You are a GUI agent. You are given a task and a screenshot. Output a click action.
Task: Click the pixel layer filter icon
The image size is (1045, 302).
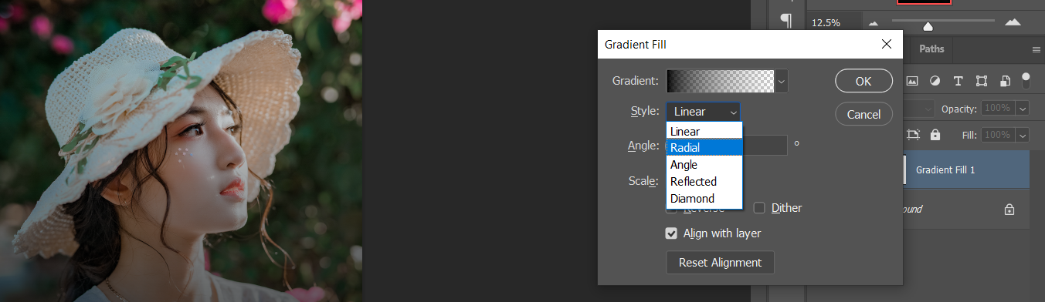[x=911, y=81]
